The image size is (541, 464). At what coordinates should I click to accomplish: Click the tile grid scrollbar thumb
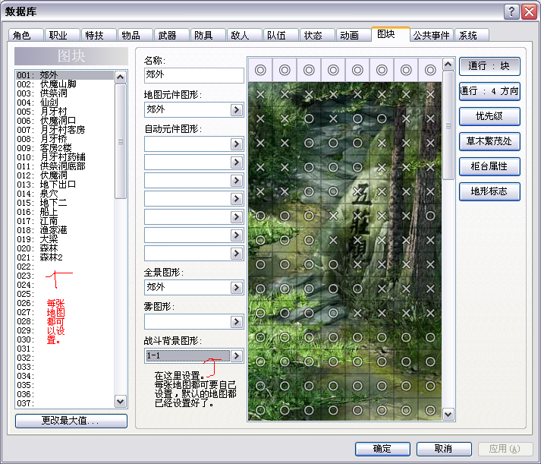tap(448, 125)
